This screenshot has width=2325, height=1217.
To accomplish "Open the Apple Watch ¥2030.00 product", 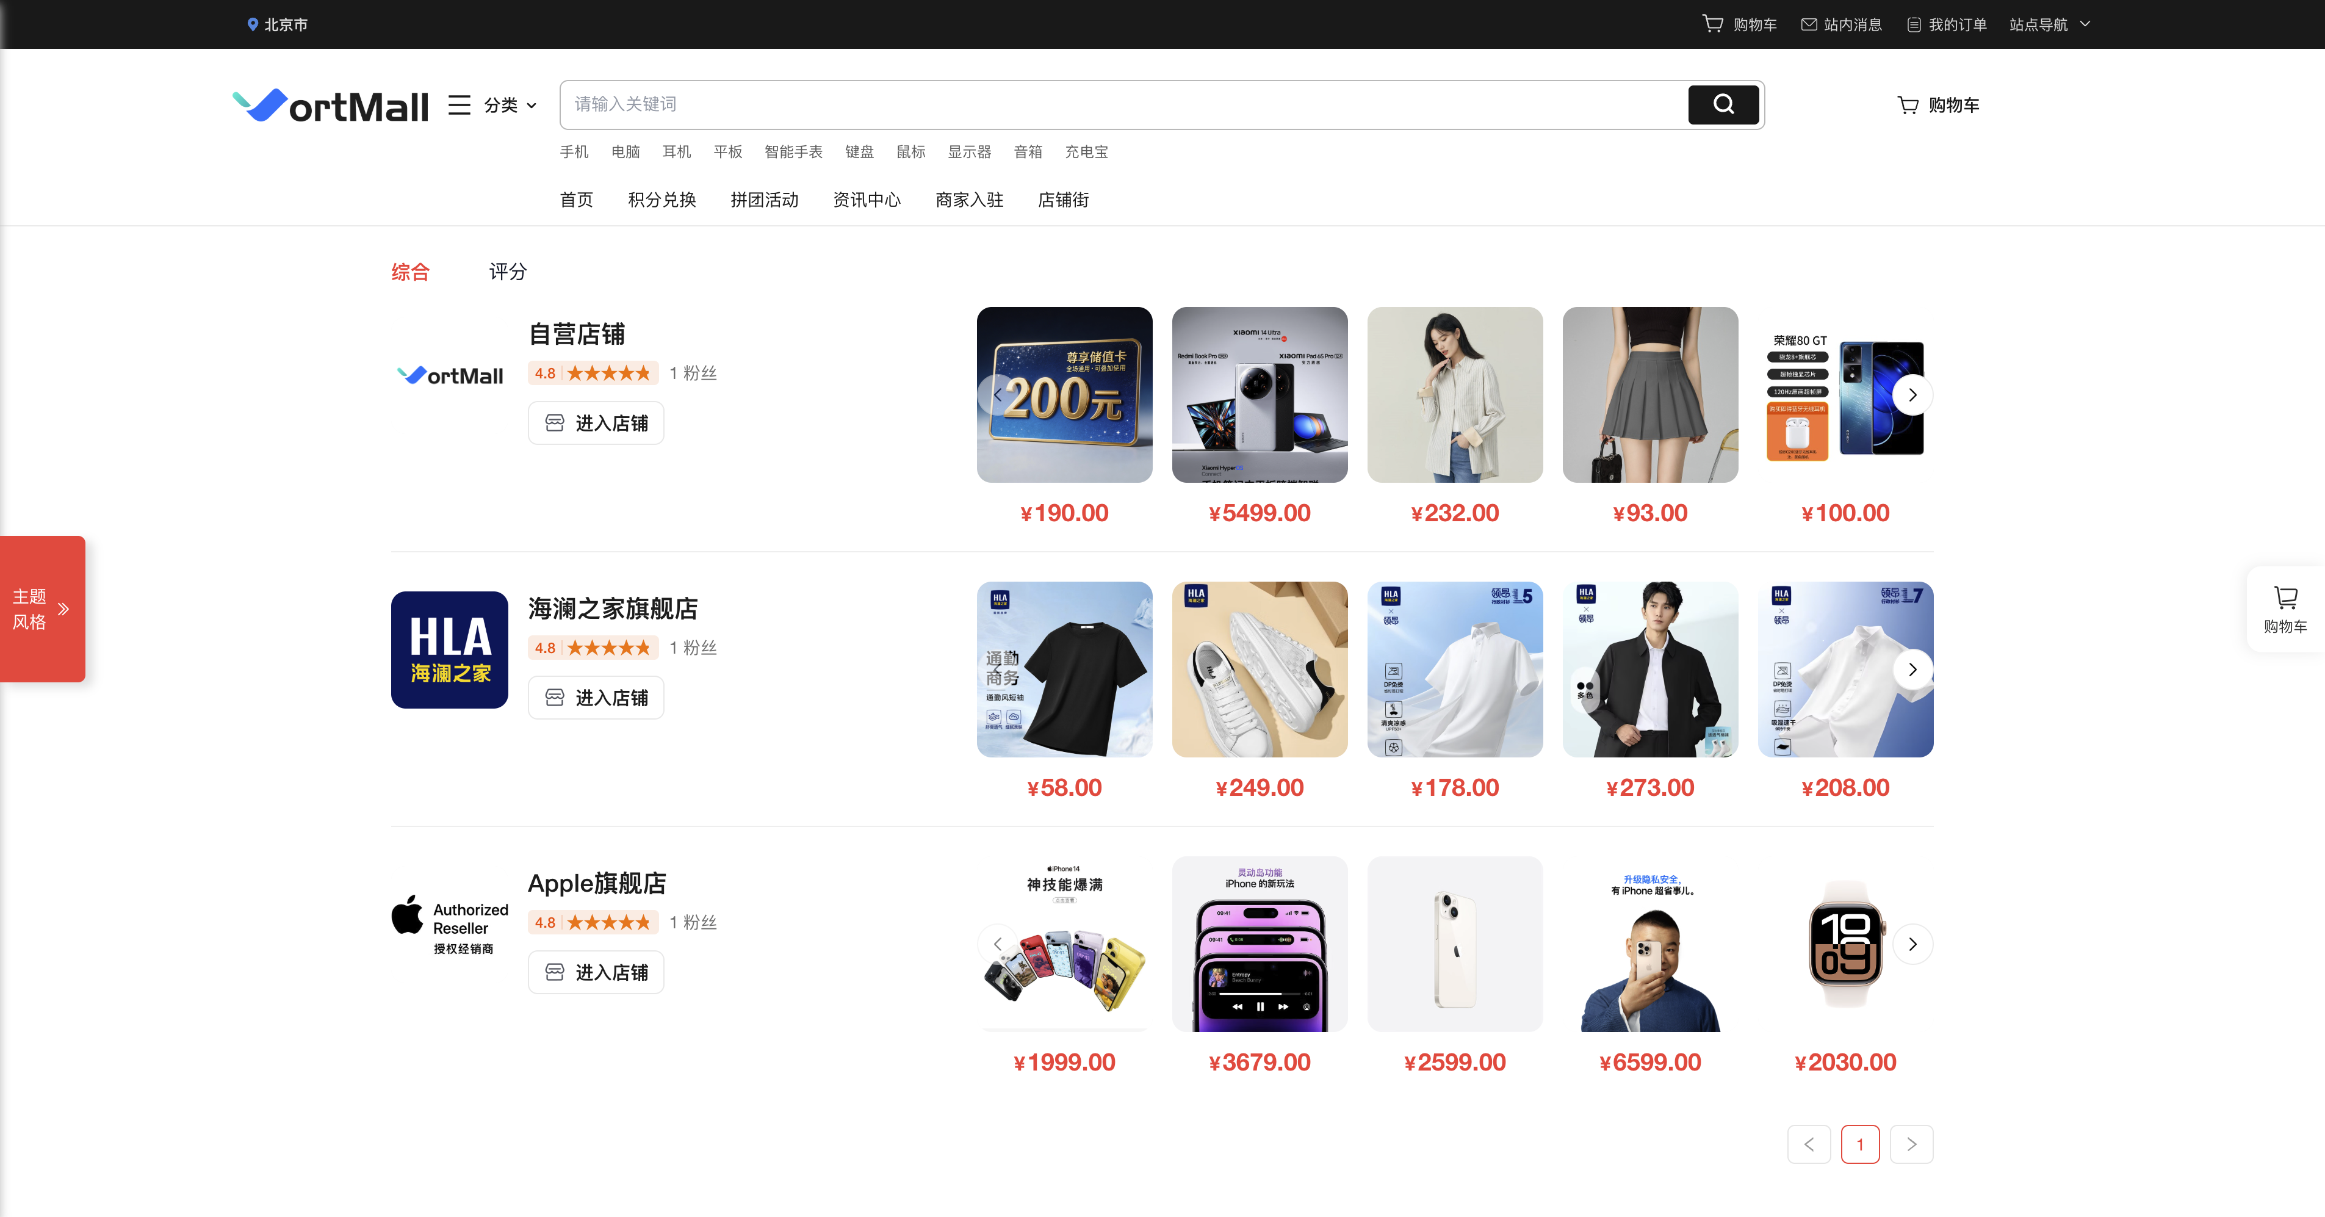I will 1845,944.
